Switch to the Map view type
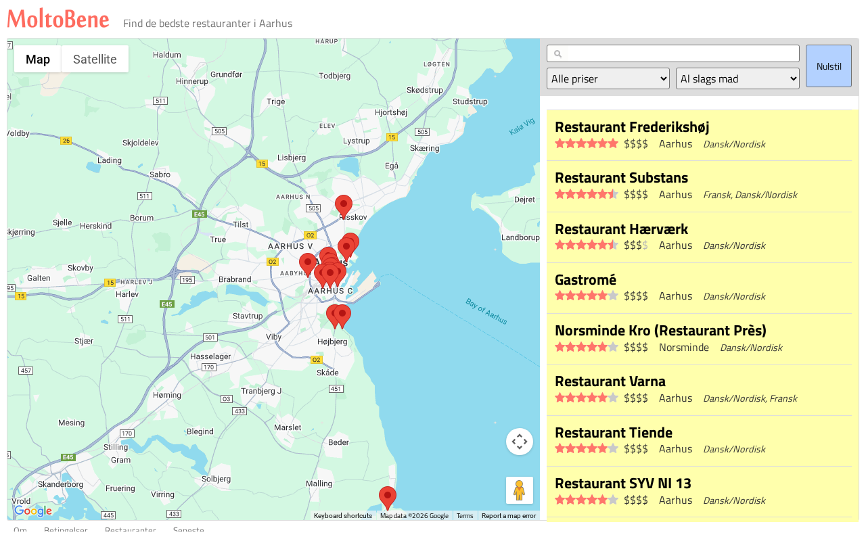866x541 pixels. [38, 59]
